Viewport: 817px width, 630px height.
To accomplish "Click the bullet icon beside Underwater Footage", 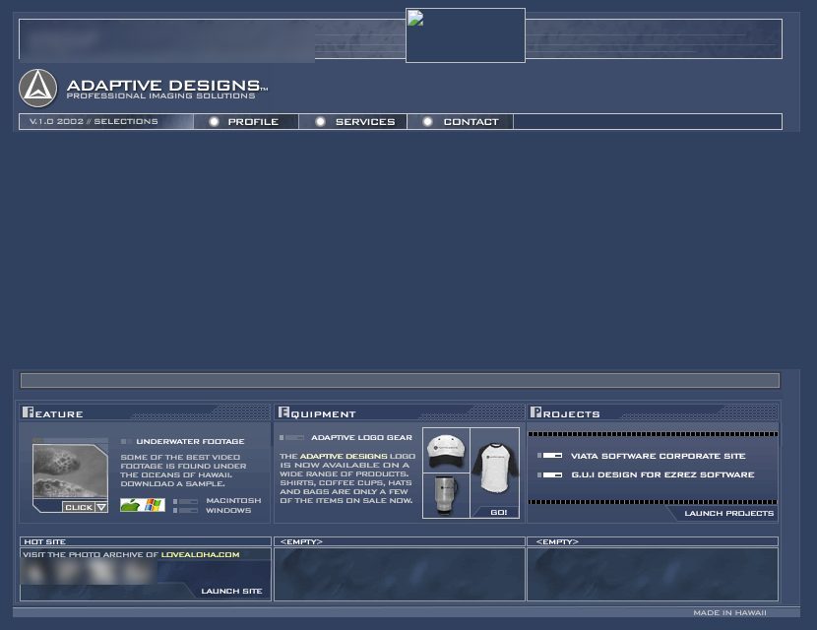I will pyautogui.click(x=126, y=441).
